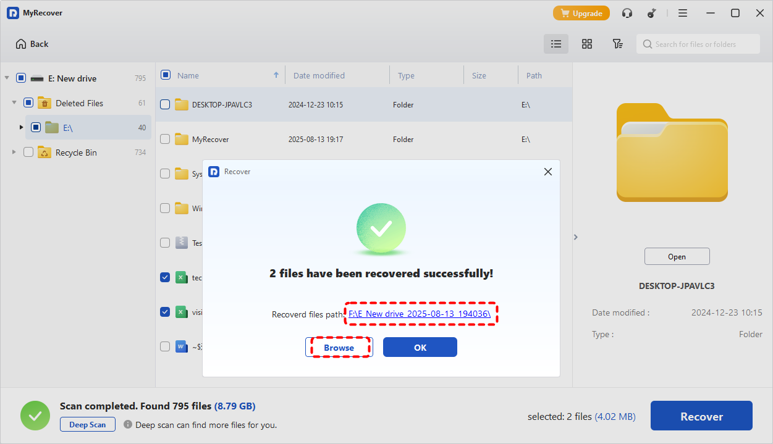Click the Excel icon of the 'visi' row
773x444 pixels.
click(x=181, y=312)
